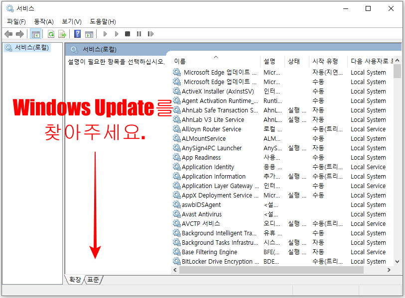
Task: Switch to the 표준 tab
Action: coord(93,280)
